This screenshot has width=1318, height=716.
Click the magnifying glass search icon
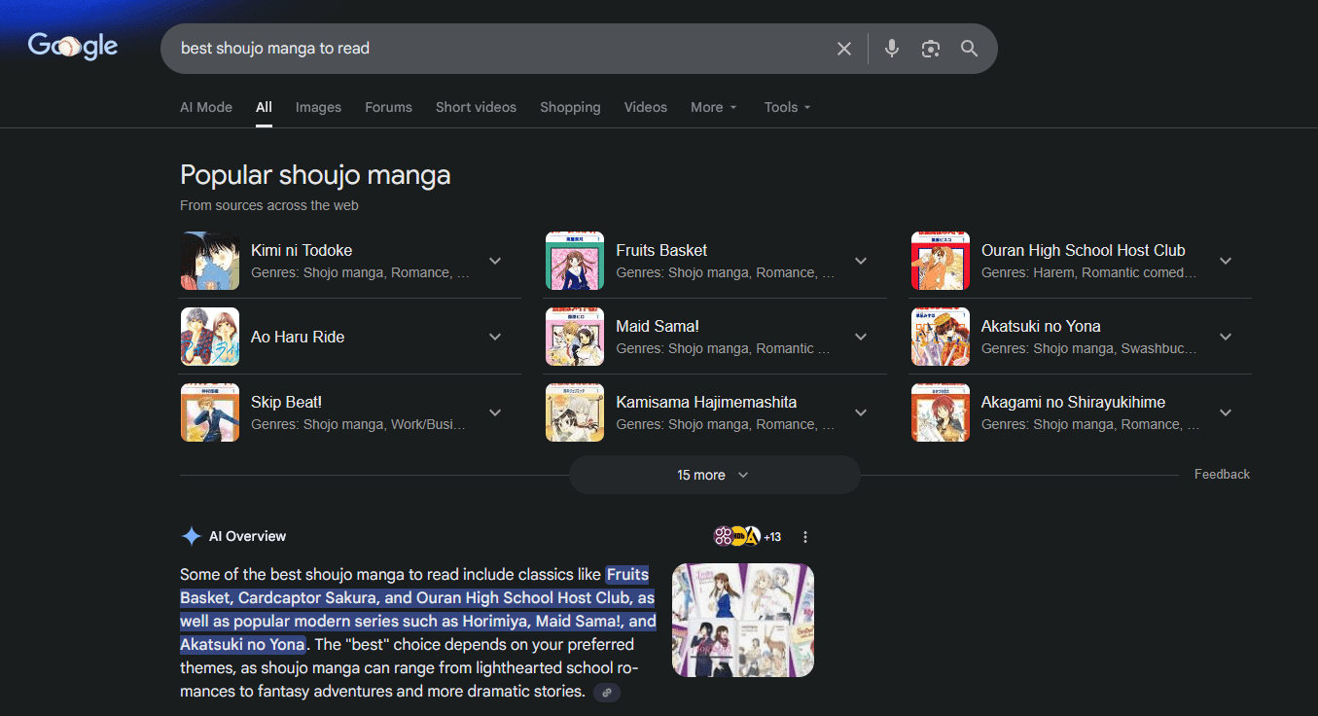(x=969, y=48)
